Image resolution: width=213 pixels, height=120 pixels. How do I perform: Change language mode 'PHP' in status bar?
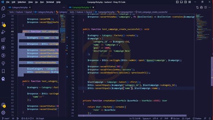166,119
